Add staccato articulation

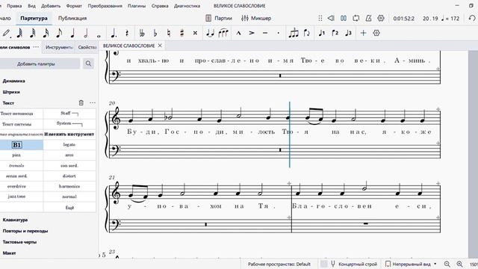click(278, 33)
